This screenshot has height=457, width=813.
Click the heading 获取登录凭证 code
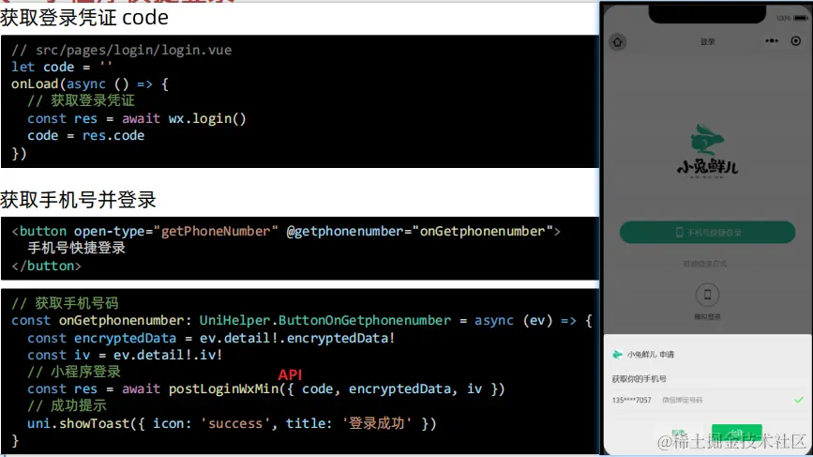(84, 18)
